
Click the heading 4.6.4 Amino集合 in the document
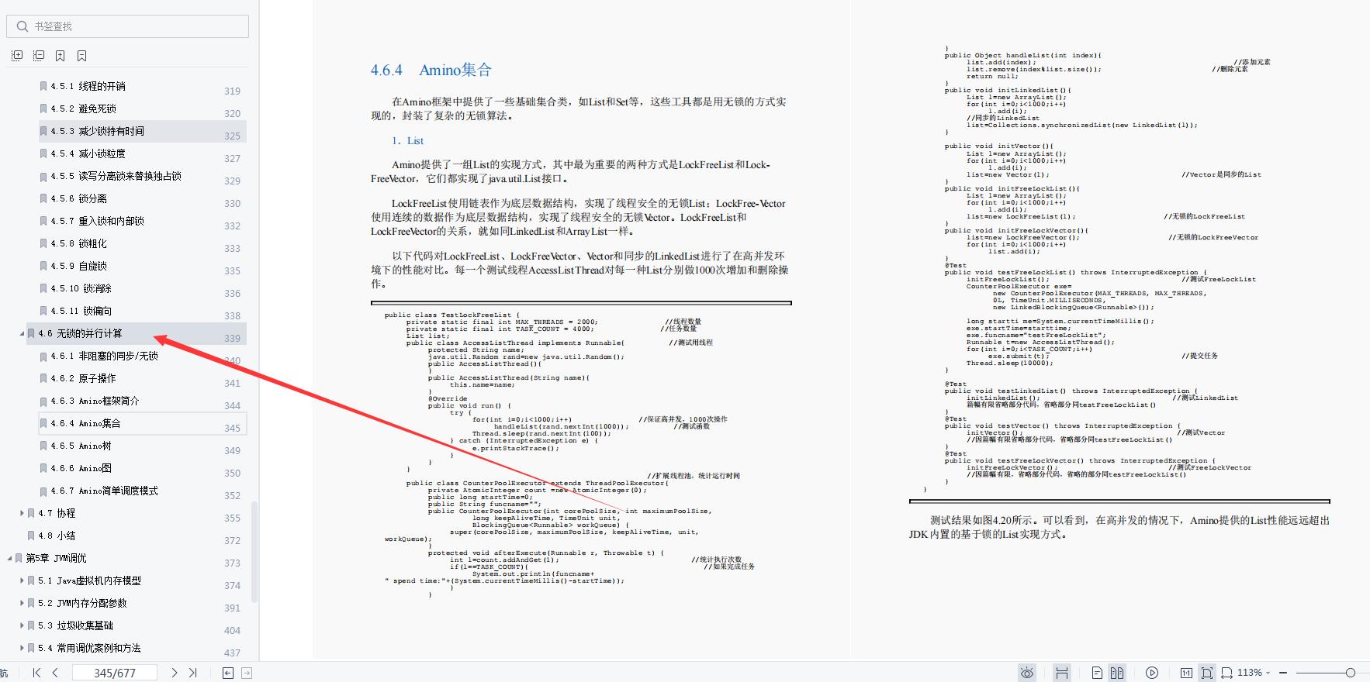click(x=431, y=70)
